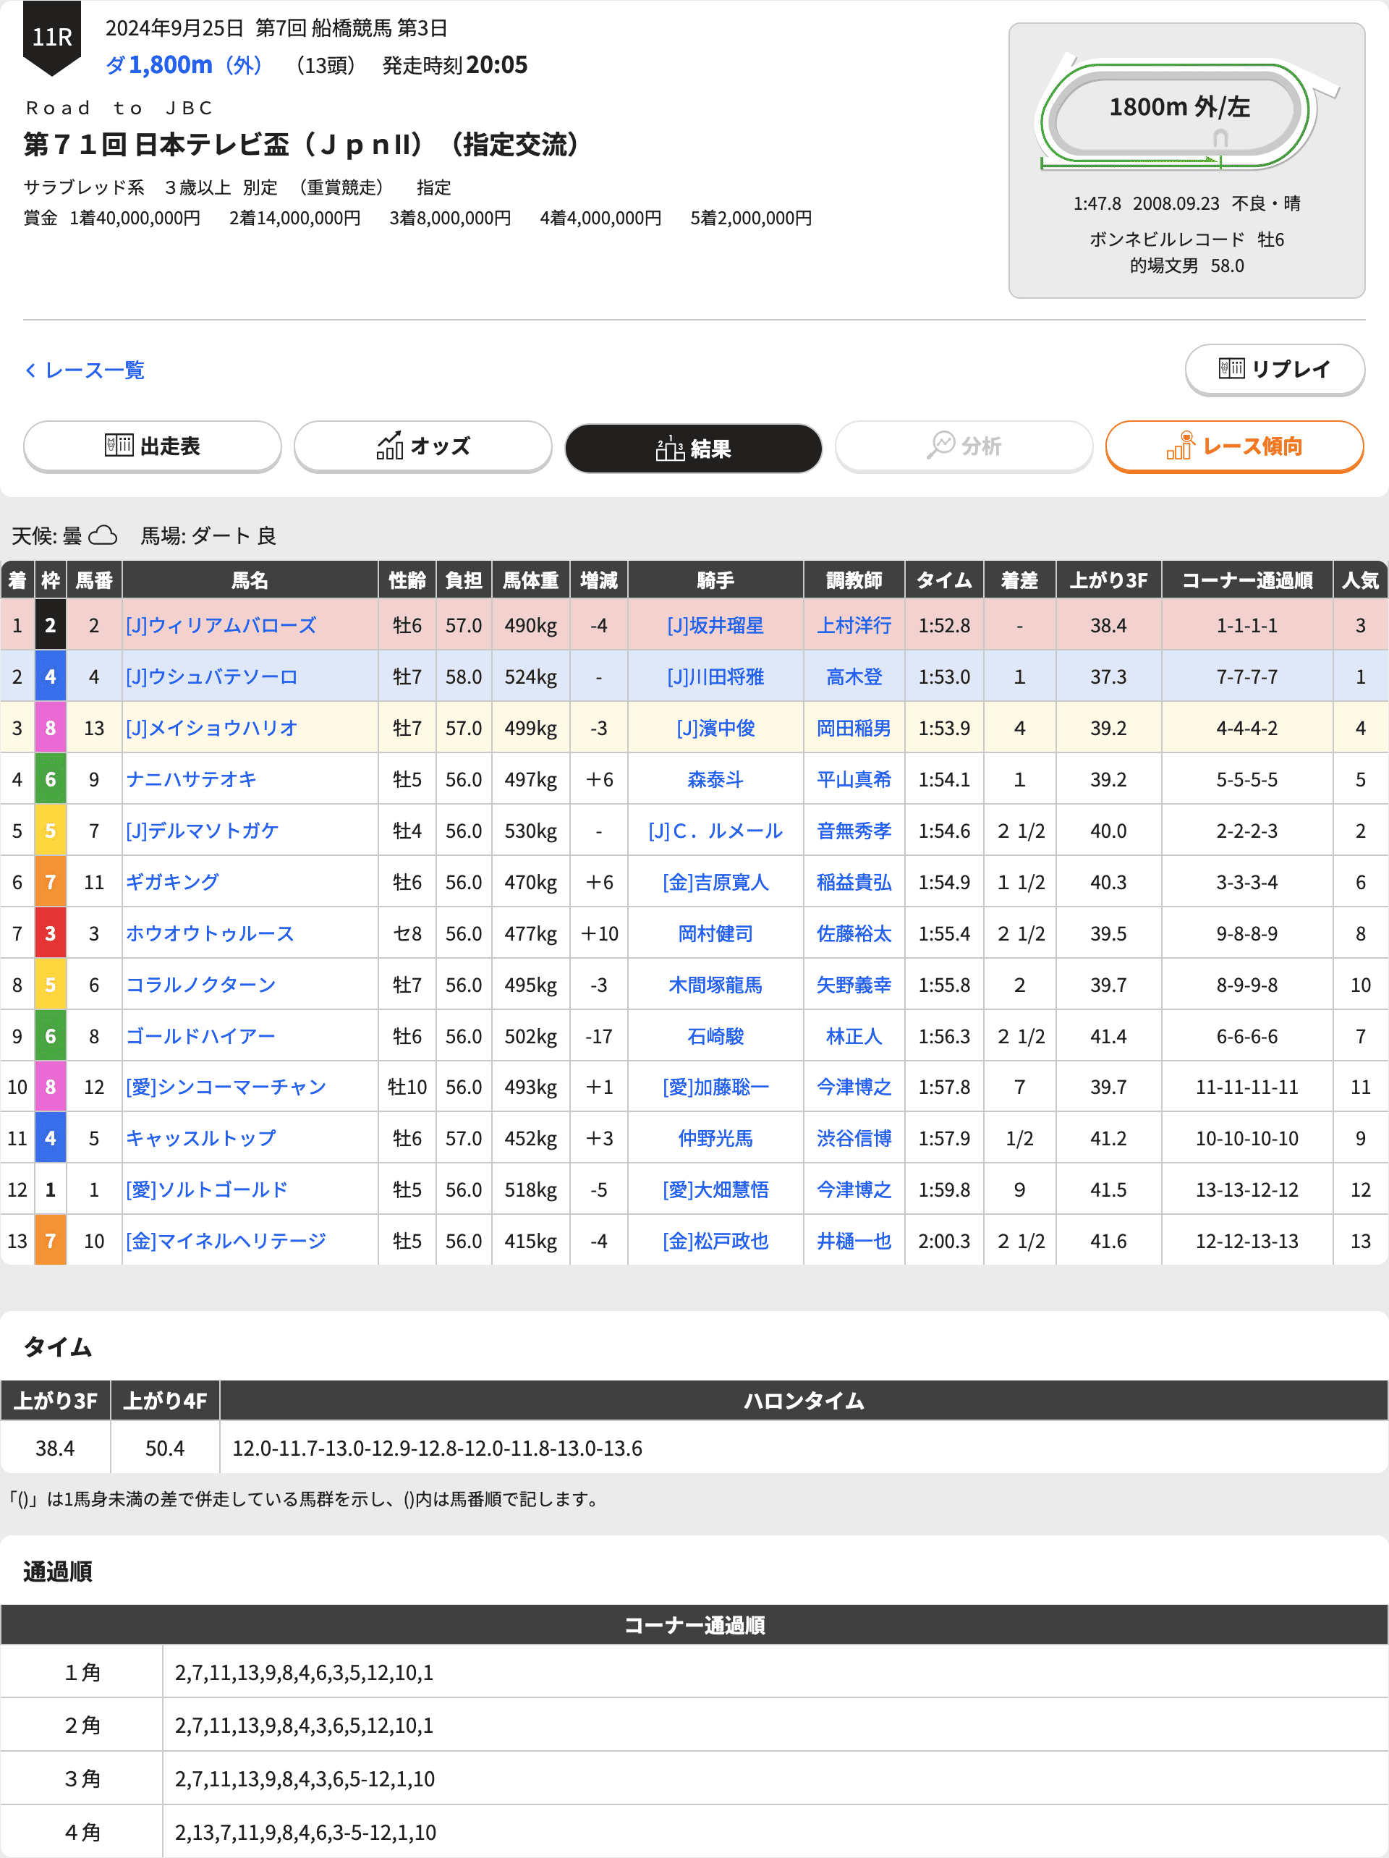The height and width of the screenshot is (1858, 1389).
Task: Click the cloudy weather icon
Action: pos(103,535)
